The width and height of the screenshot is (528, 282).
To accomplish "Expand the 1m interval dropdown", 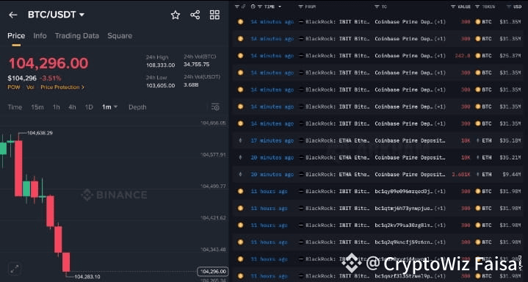I will [109, 107].
